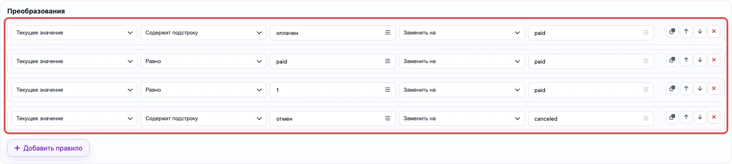Duplicate the 'отмен' rule
Viewport: 732px width, 164px height.
[672, 117]
